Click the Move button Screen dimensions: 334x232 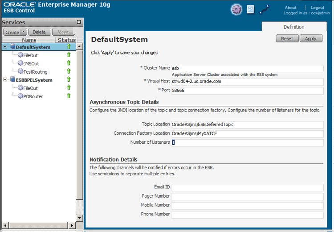tap(63, 32)
